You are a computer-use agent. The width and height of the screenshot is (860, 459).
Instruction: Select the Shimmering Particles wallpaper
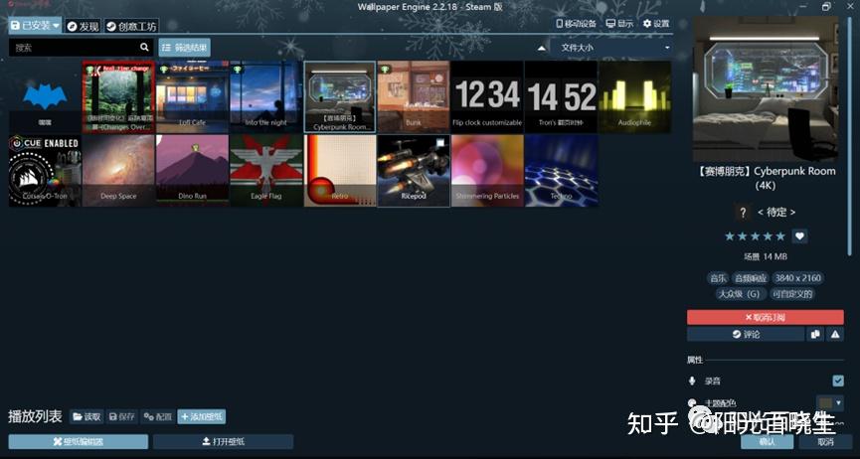487,171
